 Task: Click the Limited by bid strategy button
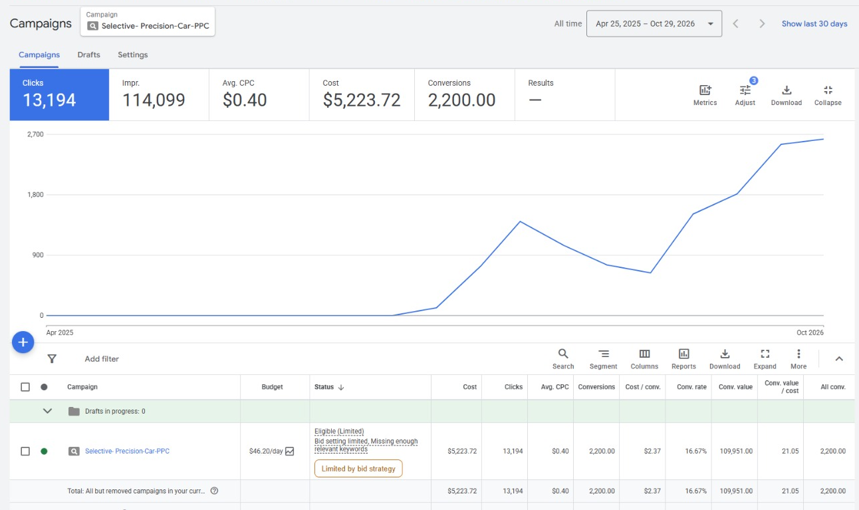[x=358, y=469]
